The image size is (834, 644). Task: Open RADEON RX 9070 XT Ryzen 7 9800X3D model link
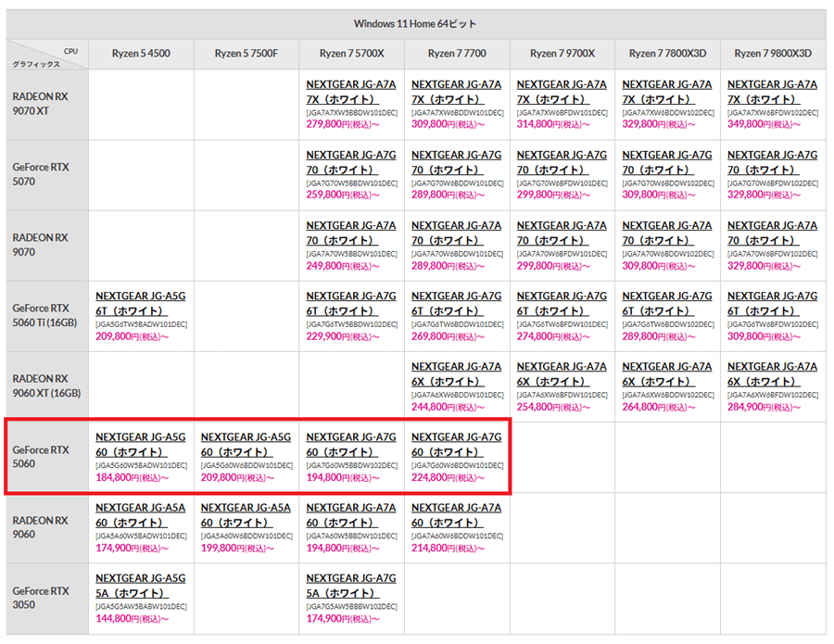(x=772, y=91)
